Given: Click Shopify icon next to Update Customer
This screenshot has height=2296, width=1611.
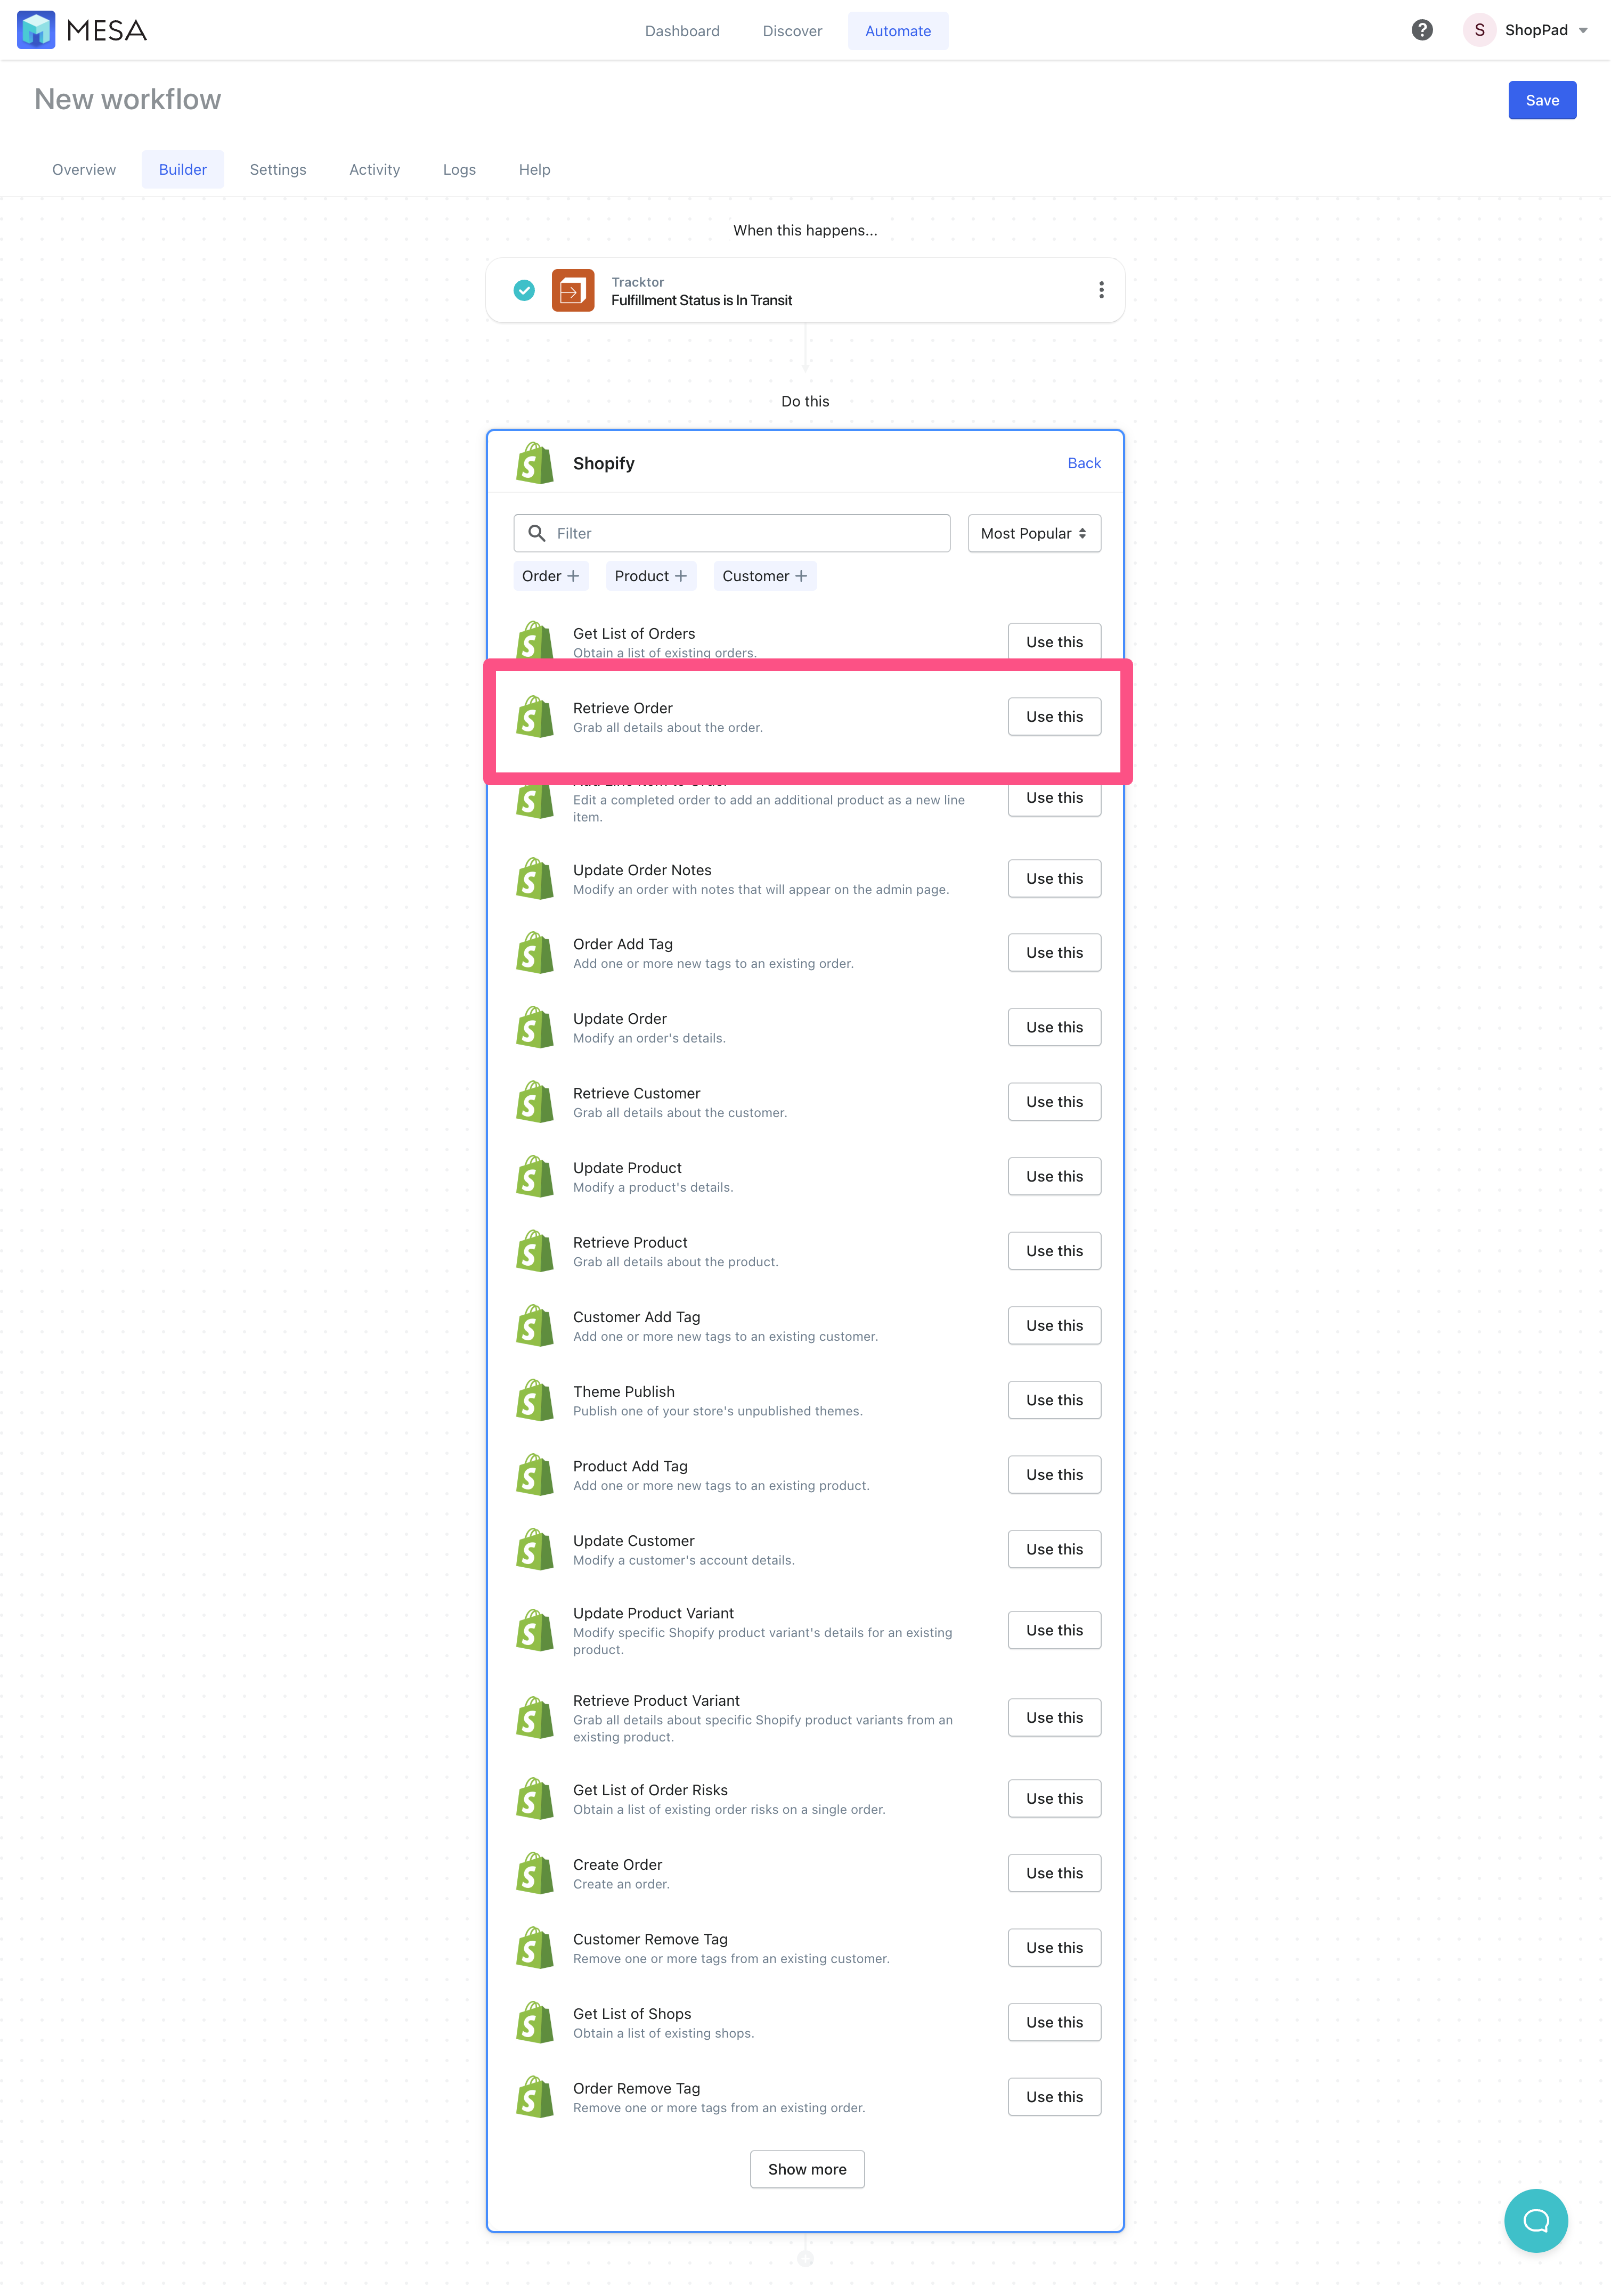Looking at the screenshot, I should (x=535, y=1549).
